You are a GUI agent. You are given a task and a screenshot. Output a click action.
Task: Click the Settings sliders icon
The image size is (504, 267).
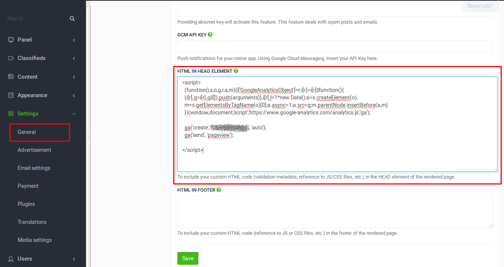11,114
